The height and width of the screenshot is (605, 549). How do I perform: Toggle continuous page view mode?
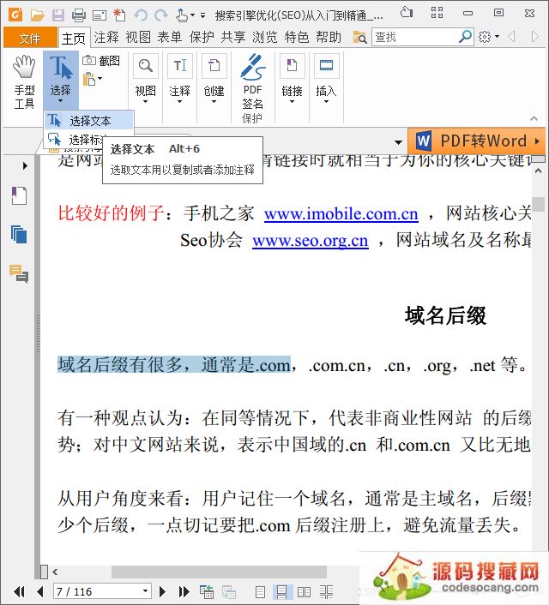click(x=281, y=591)
